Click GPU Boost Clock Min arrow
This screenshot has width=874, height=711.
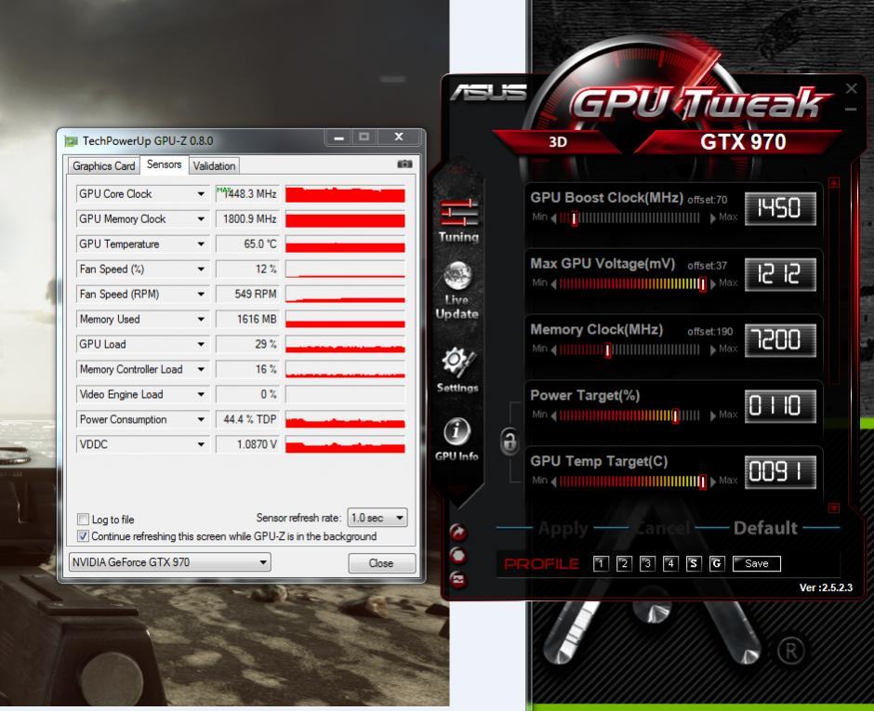553,218
